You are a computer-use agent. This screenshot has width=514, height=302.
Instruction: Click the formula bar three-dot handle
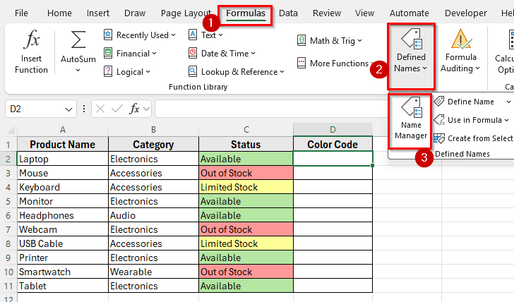pyautogui.click(x=84, y=109)
